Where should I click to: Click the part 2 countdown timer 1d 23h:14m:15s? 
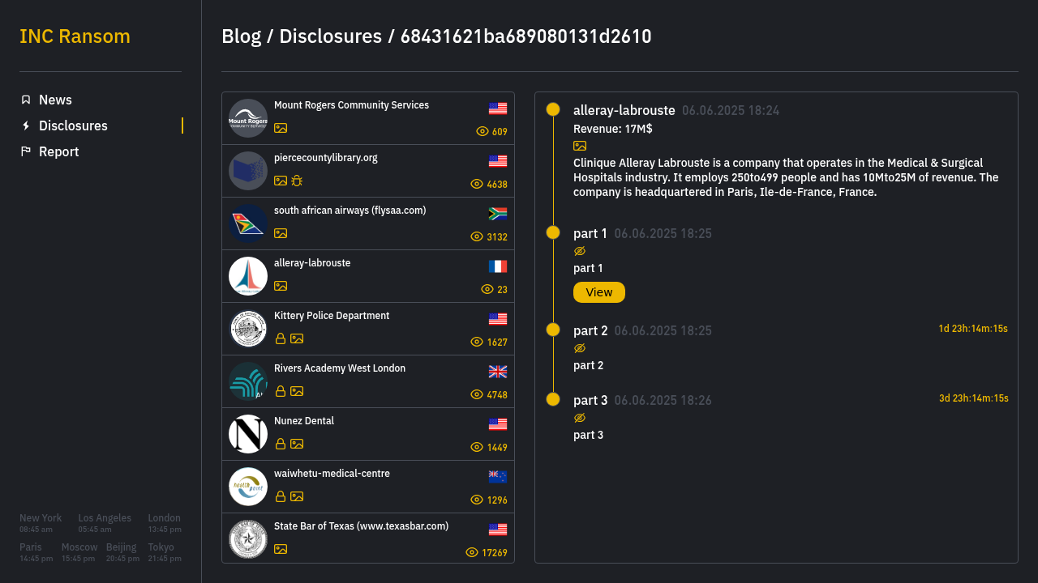point(973,329)
